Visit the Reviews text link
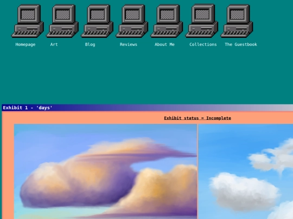 [129, 44]
